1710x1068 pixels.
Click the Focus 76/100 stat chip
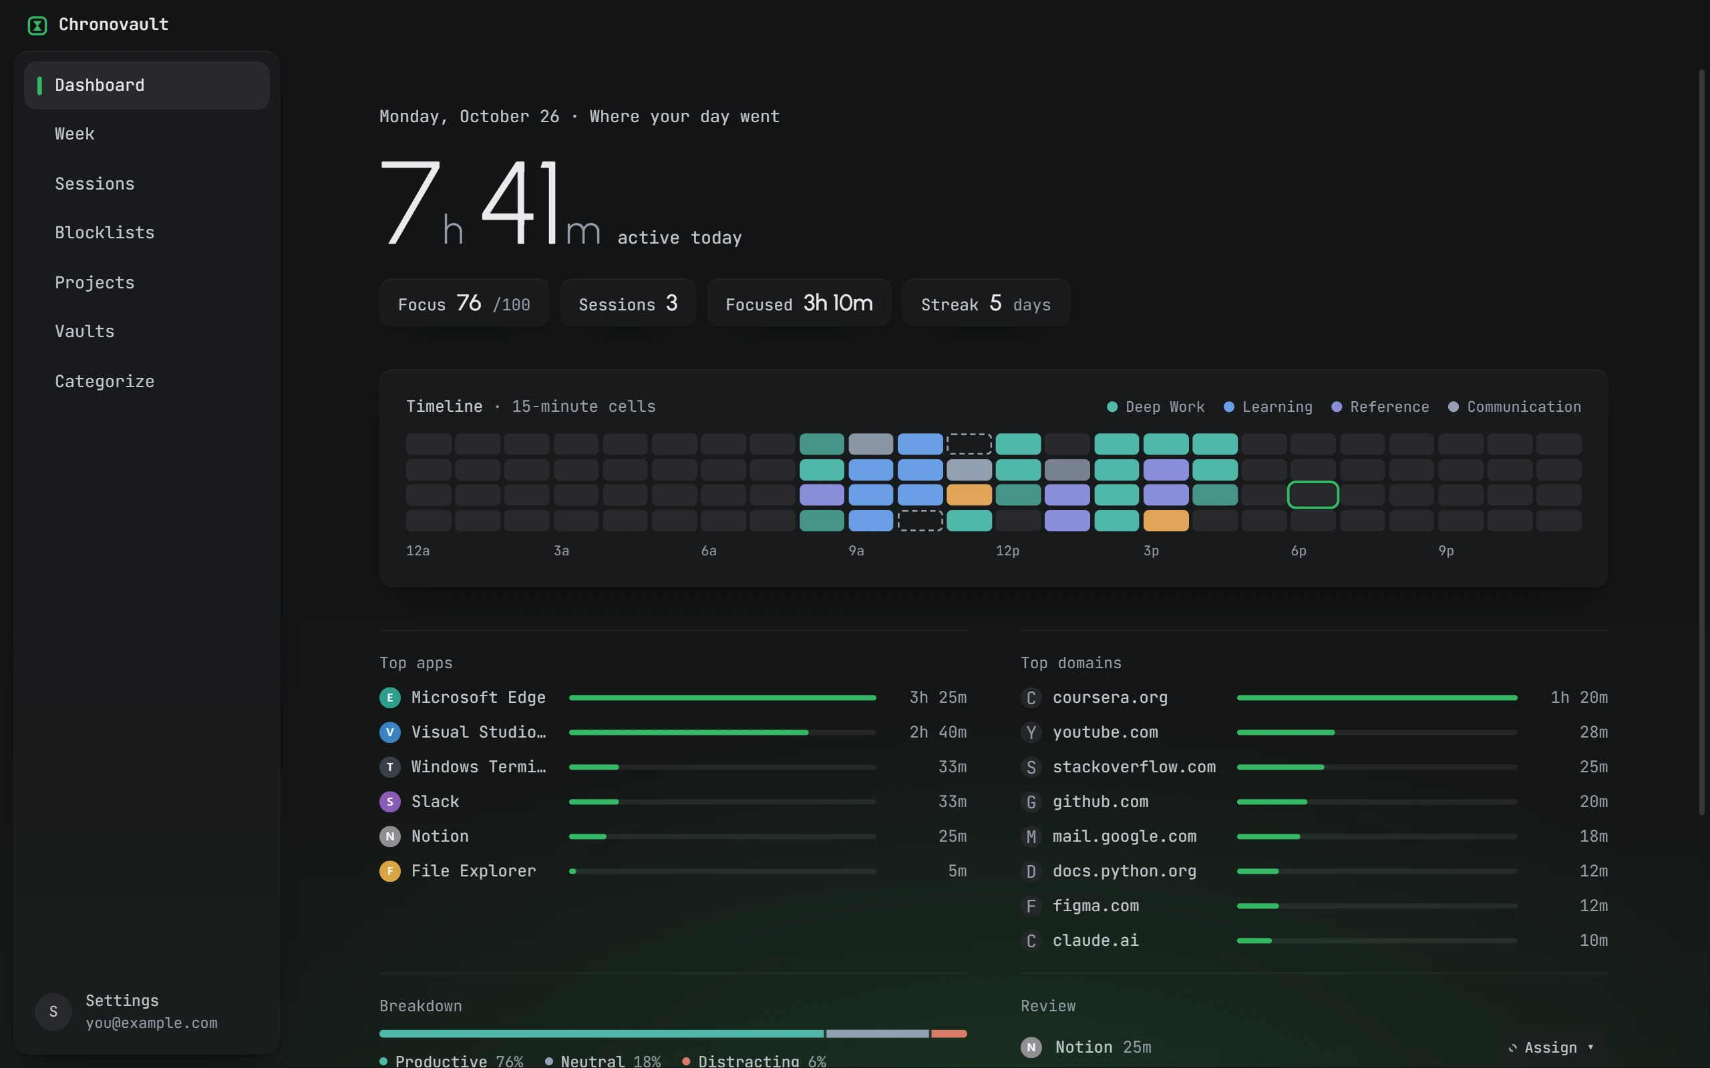point(464,303)
